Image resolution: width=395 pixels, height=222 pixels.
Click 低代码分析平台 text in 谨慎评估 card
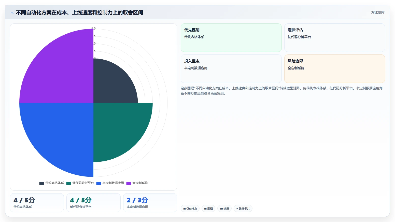[299, 37]
